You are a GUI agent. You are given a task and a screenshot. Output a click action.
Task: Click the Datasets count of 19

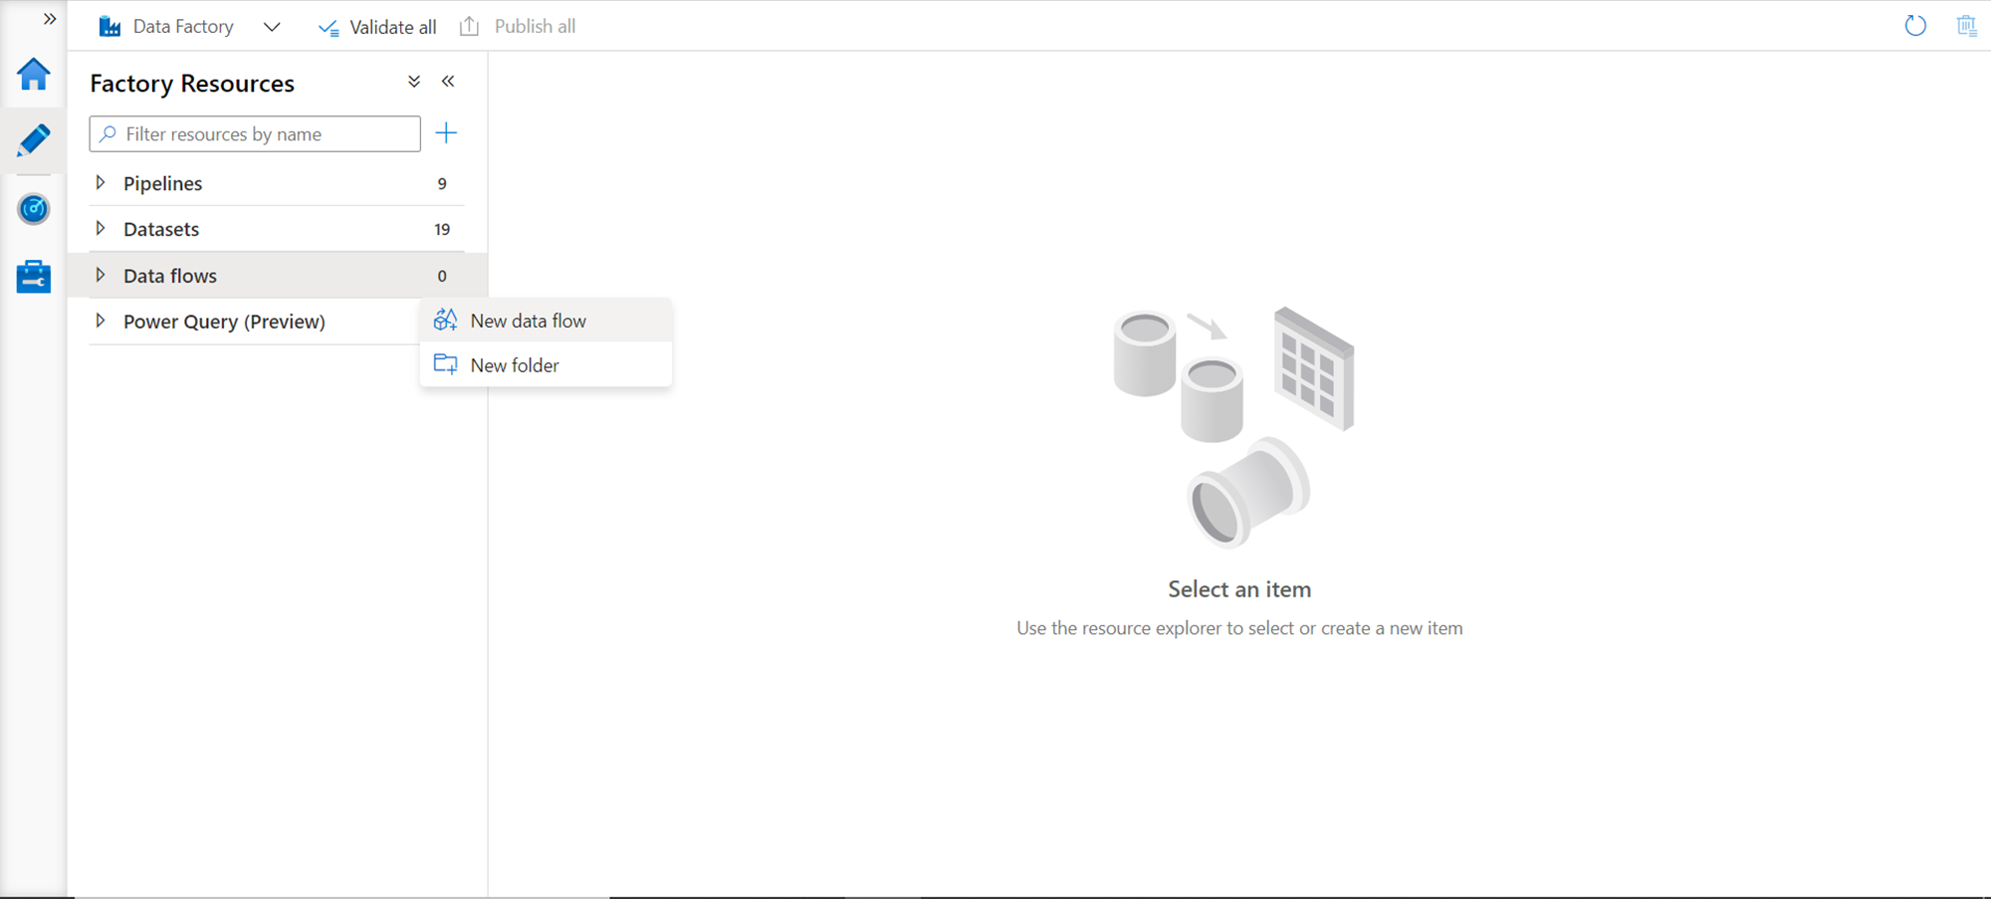coord(442,230)
